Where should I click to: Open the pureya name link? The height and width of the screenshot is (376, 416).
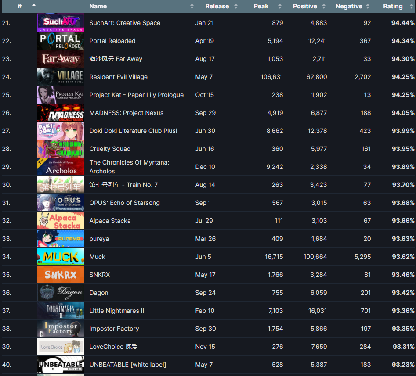(x=99, y=239)
